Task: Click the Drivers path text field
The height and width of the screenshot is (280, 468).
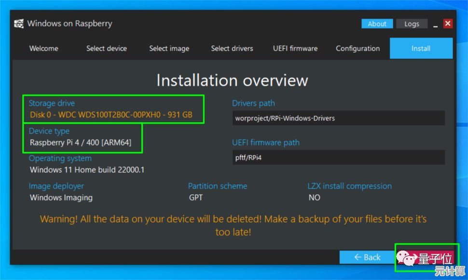Action: [x=338, y=118]
